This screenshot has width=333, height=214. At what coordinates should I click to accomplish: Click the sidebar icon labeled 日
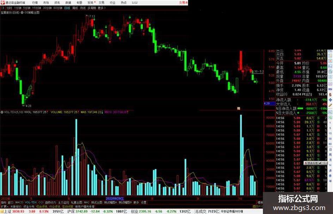pos(330,150)
